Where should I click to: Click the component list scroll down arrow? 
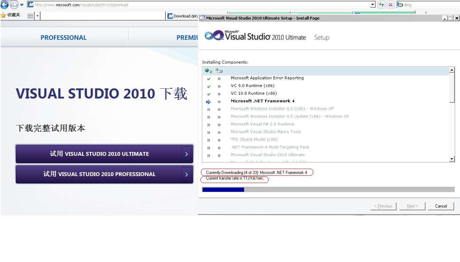tap(452, 159)
